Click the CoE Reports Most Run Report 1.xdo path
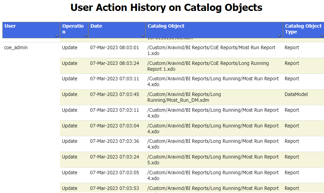The image size is (324, 193). coord(211,50)
